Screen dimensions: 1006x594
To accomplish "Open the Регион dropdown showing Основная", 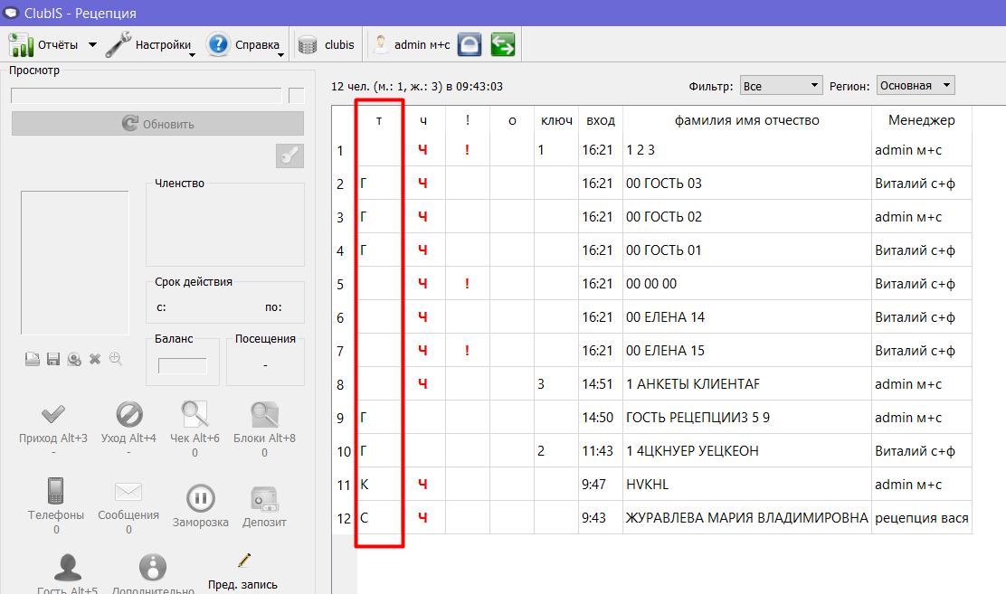I will 916,85.
